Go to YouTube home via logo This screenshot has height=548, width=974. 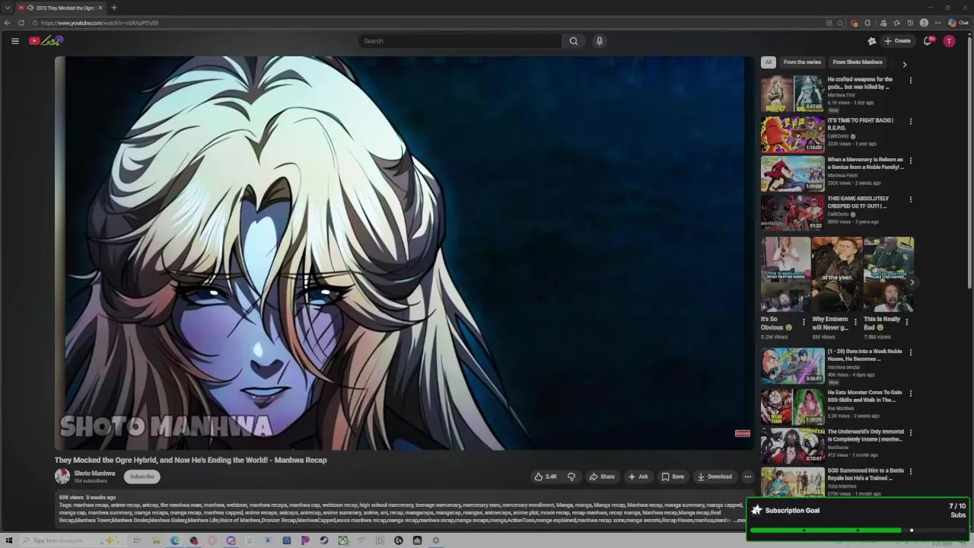[x=46, y=41]
